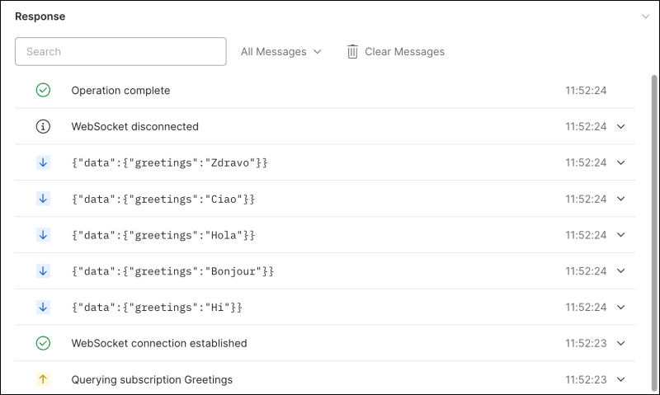This screenshot has height=395, width=660.
Task: Expand the WebSocket disconnected message details
Action: coord(621,127)
